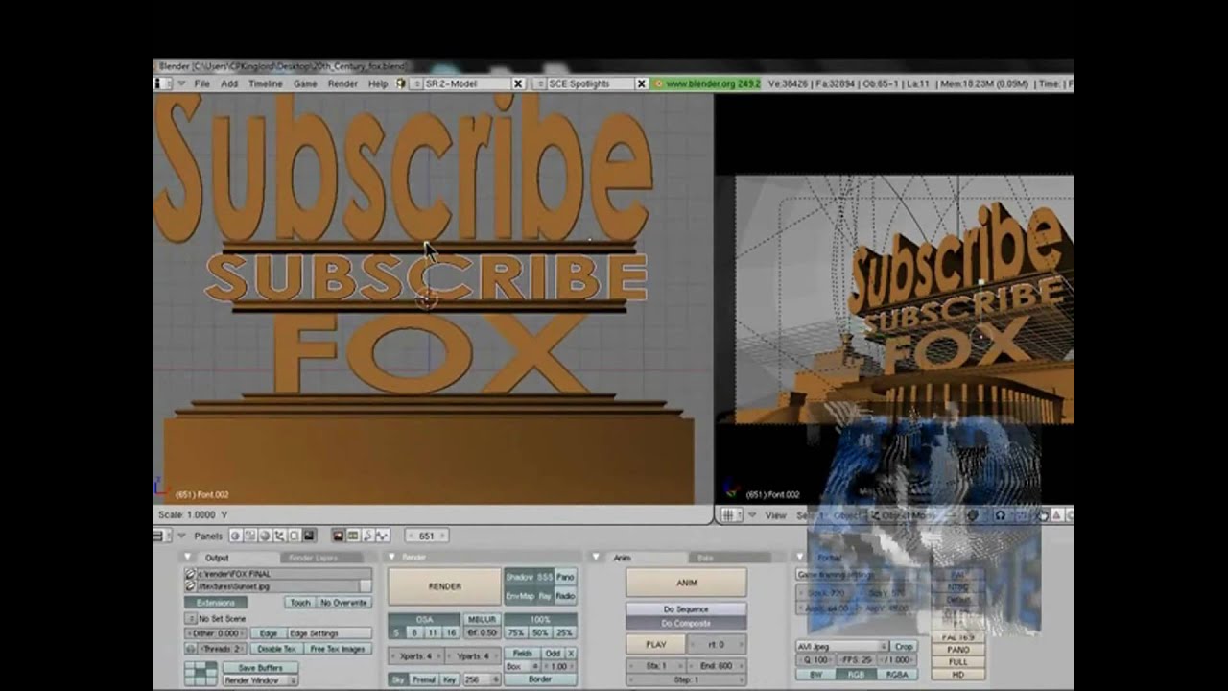Collapse the Output panel triangle

click(188, 558)
